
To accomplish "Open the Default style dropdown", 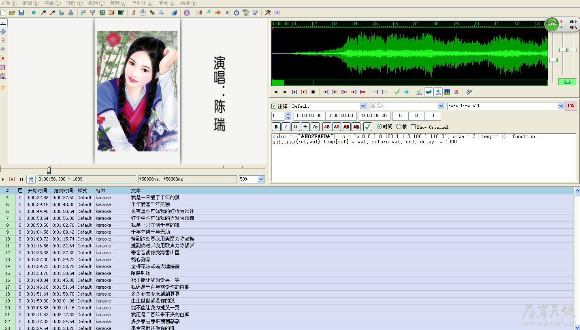I will tap(363, 106).
